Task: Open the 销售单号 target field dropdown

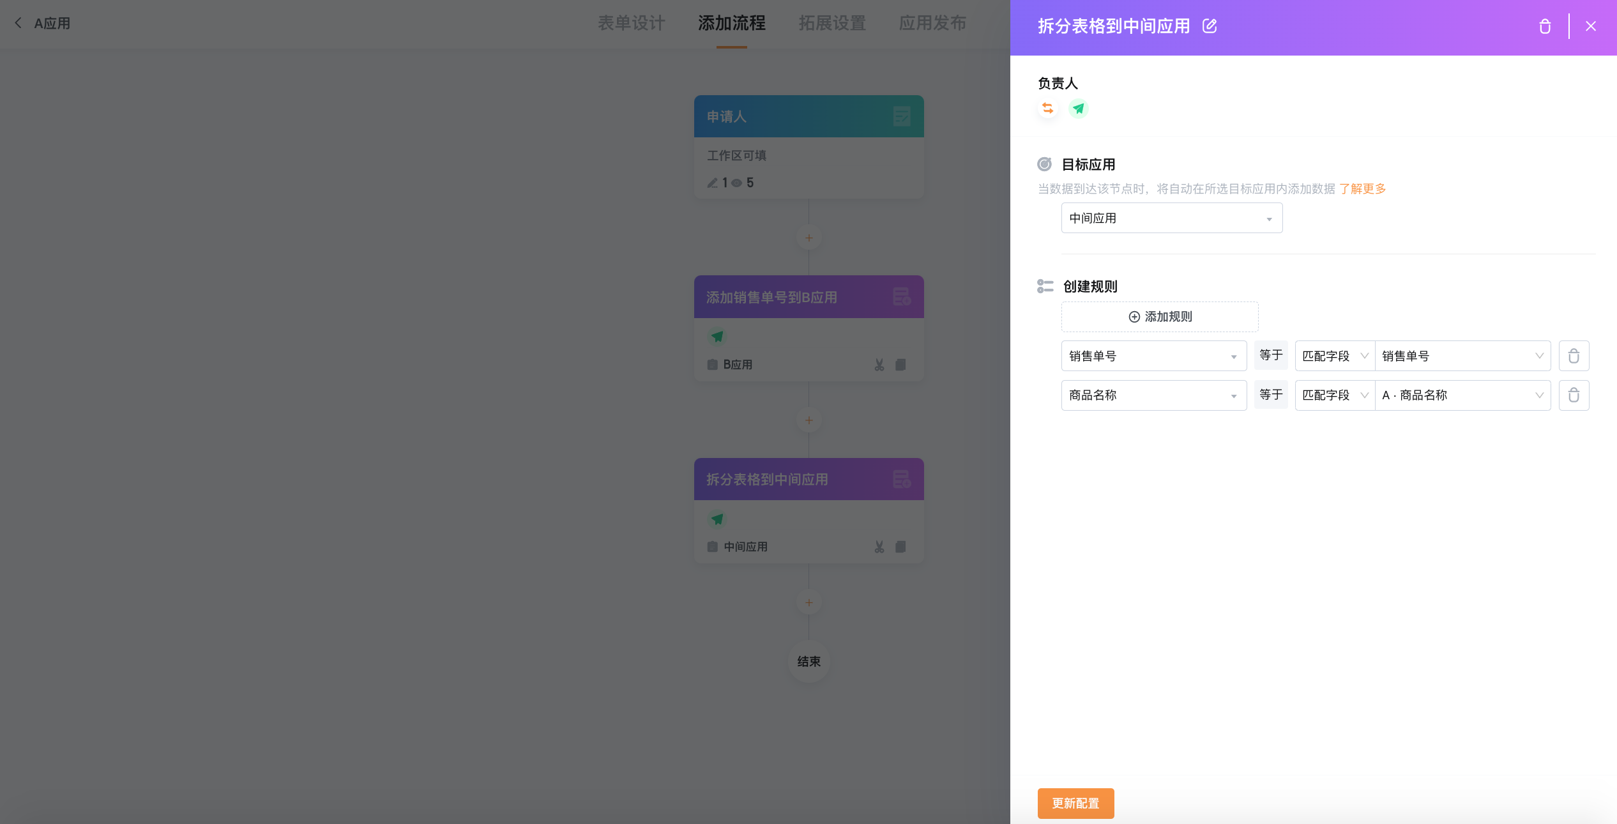Action: point(1153,356)
